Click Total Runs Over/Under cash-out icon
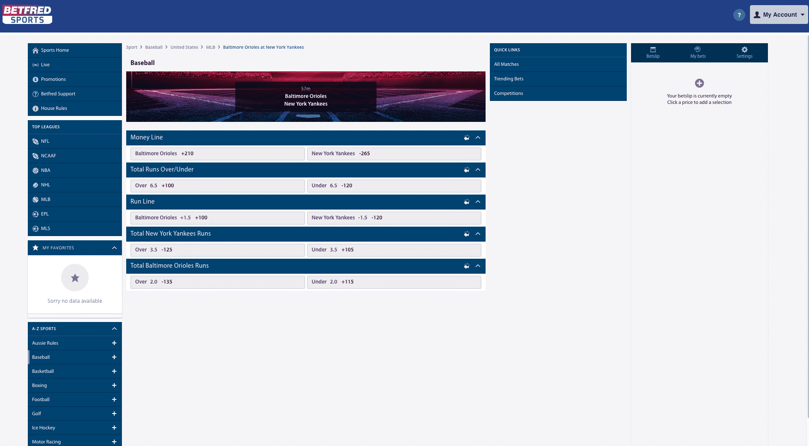809x446 pixels. click(x=466, y=170)
